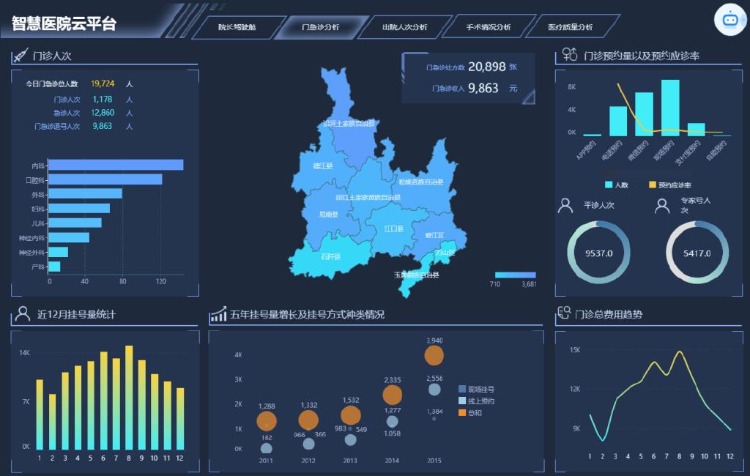Click the gender symbols icon beside 门诊预约量
This screenshot has height=476, width=750.
coord(569,55)
